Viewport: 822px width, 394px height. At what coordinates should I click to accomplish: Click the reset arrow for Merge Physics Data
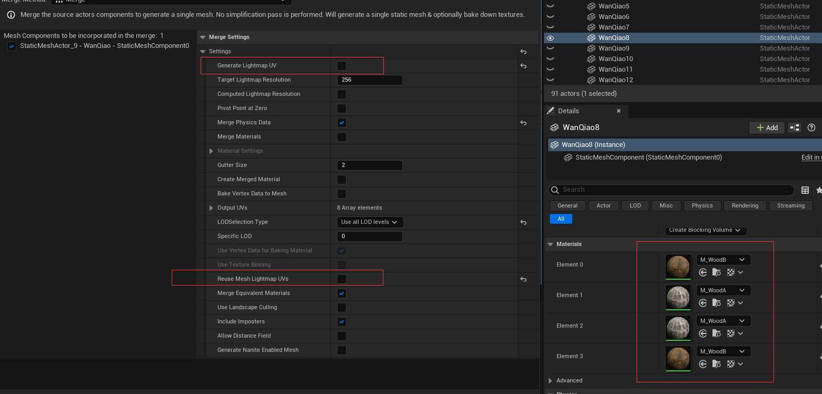click(x=523, y=123)
